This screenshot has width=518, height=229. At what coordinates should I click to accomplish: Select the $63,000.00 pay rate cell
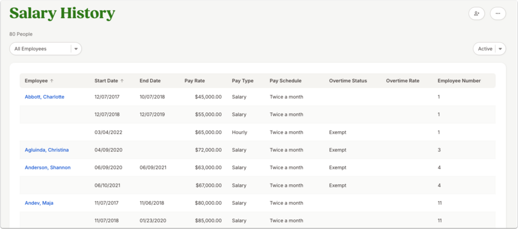pyautogui.click(x=208, y=167)
